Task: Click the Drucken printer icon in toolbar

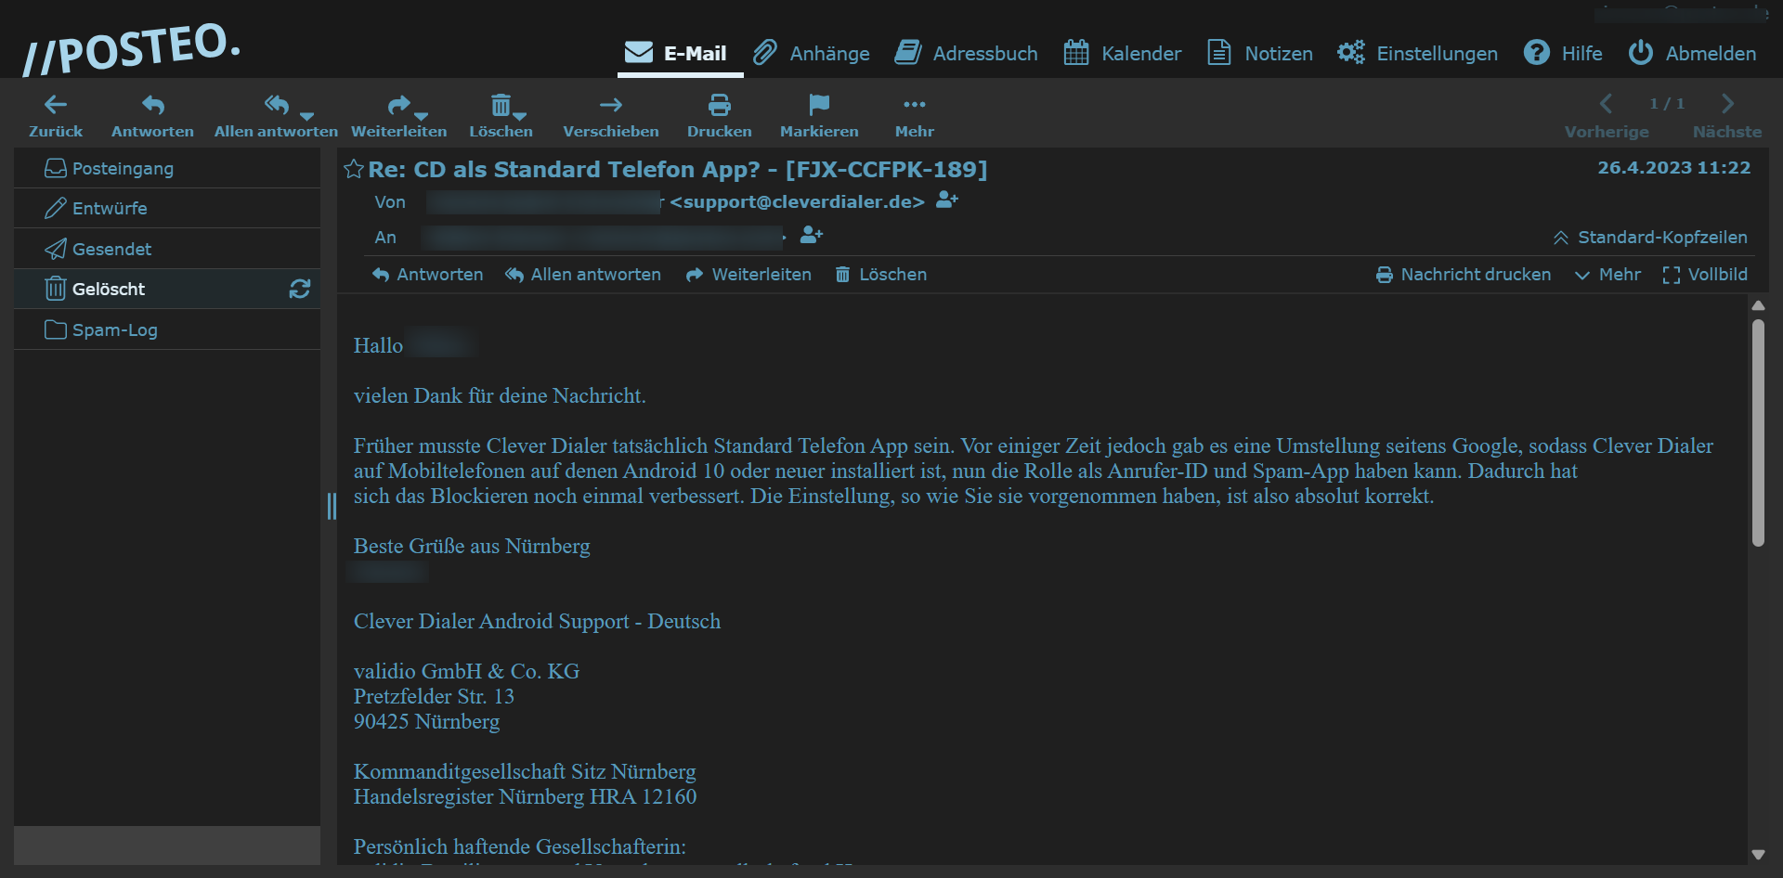Action: coord(719,105)
